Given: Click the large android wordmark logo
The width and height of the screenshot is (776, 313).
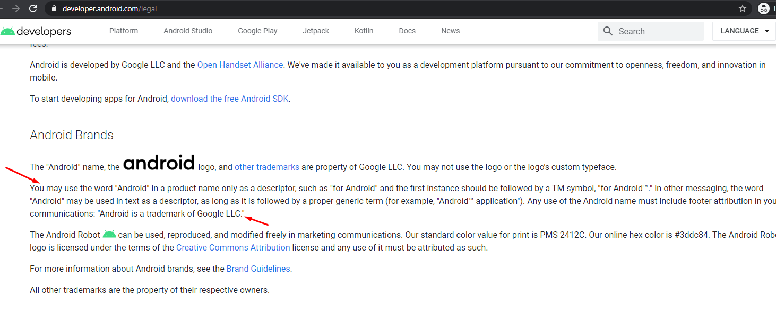Looking at the screenshot, I should tap(159, 163).
